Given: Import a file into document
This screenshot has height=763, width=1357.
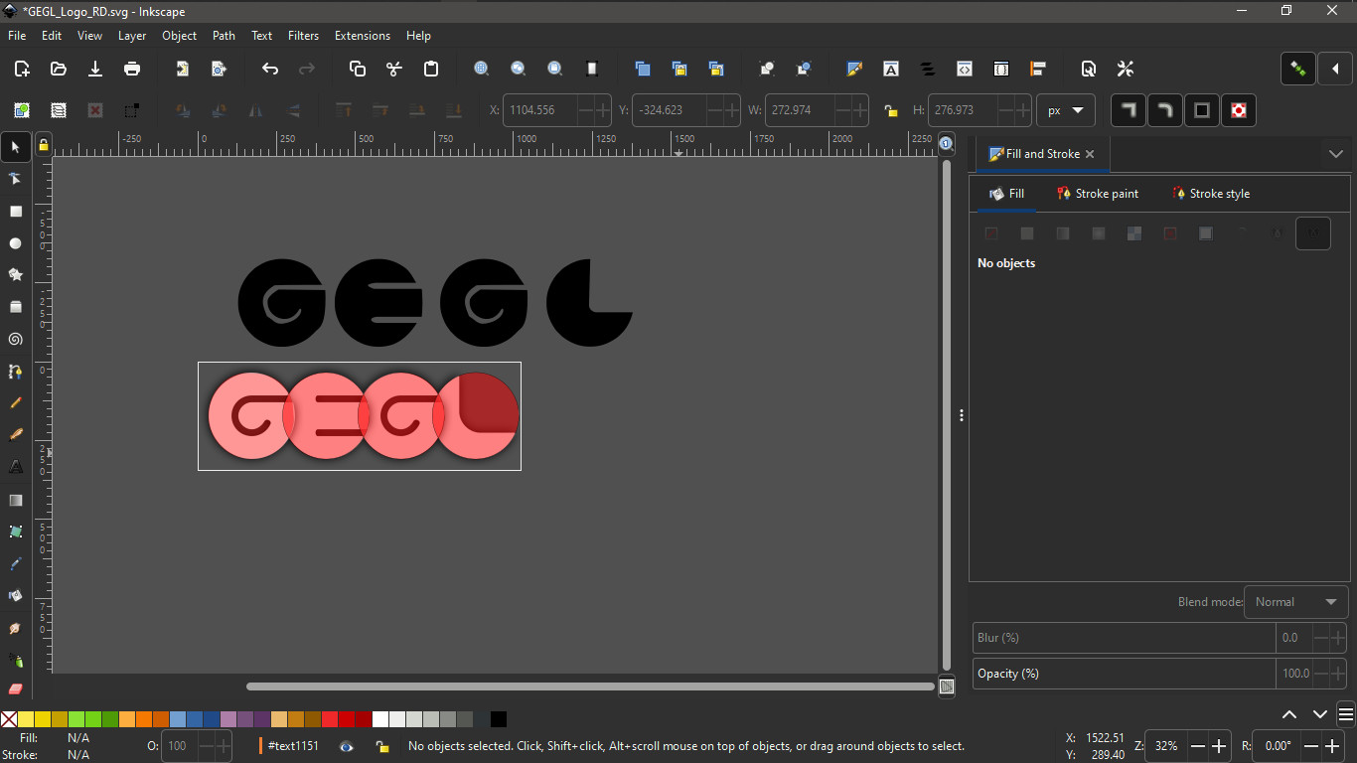Looking at the screenshot, I should pyautogui.click(x=183, y=69).
